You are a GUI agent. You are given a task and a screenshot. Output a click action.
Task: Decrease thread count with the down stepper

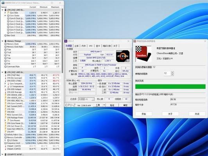(172, 74)
